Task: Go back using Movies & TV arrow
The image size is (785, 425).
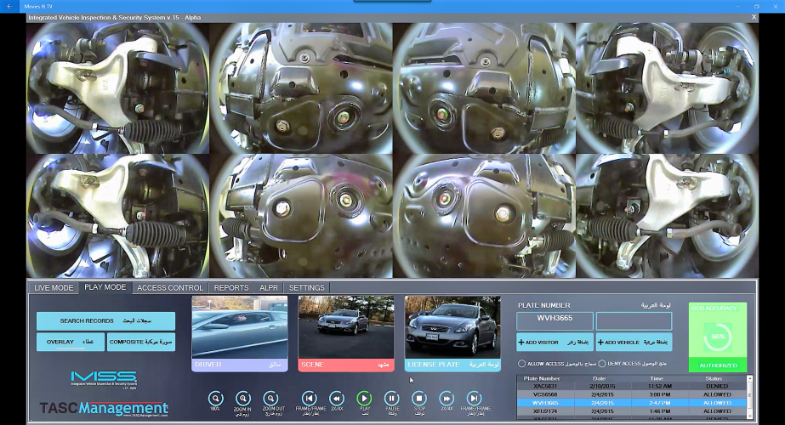Action: [9, 7]
